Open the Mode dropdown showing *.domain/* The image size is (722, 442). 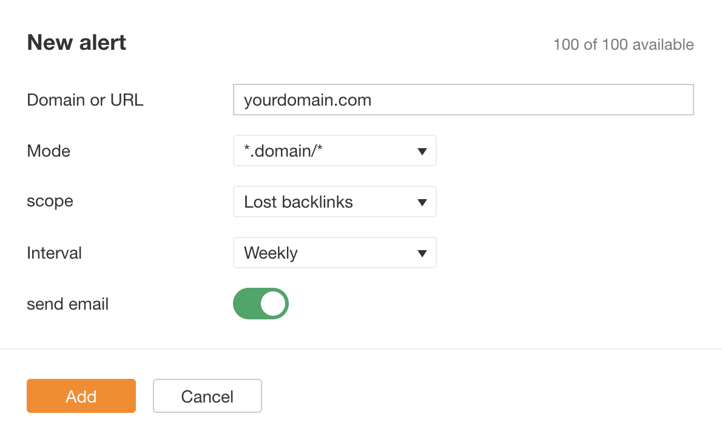[x=334, y=151]
